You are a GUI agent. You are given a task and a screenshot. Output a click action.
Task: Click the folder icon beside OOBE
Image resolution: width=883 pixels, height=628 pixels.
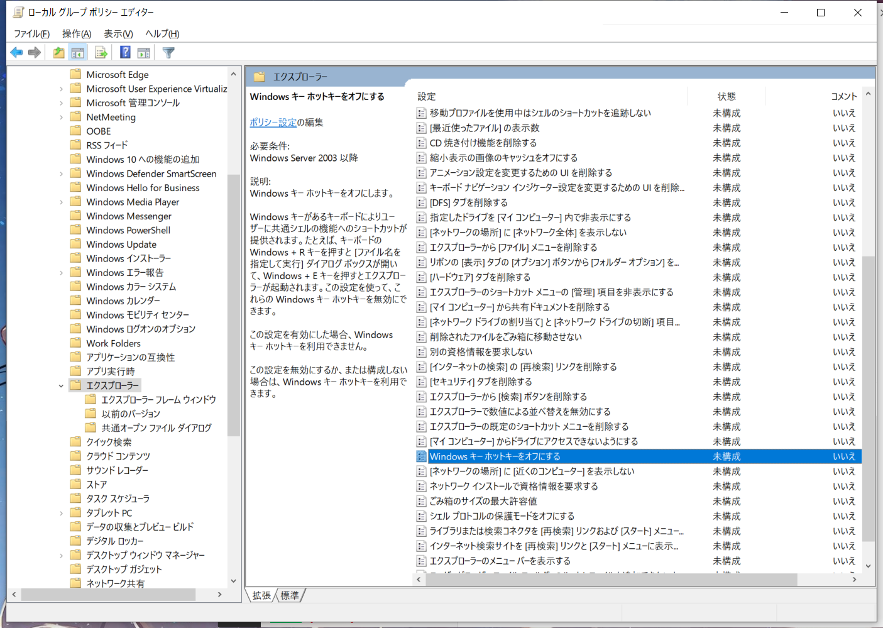(76, 131)
